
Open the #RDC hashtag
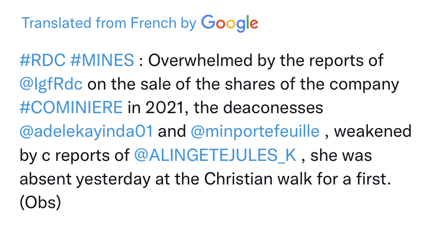(42, 60)
